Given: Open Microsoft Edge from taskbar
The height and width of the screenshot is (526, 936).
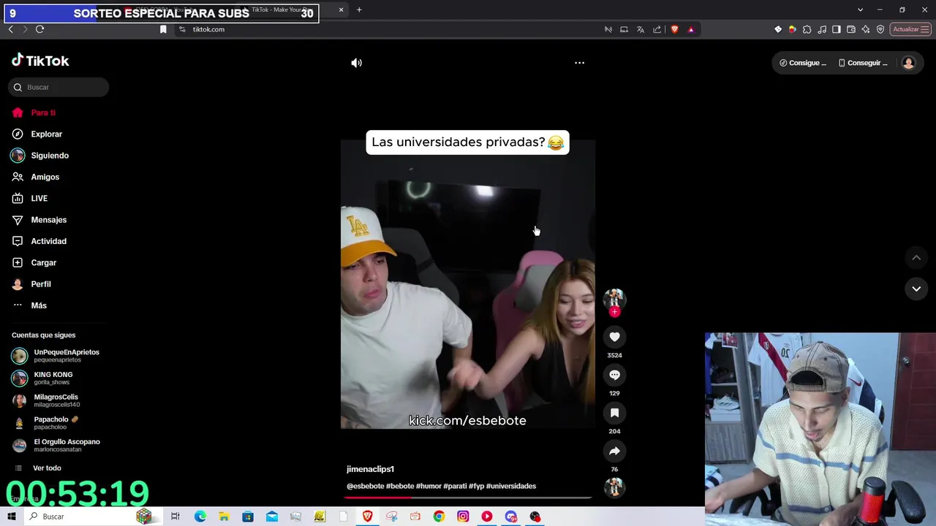Looking at the screenshot, I should click(200, 517).
